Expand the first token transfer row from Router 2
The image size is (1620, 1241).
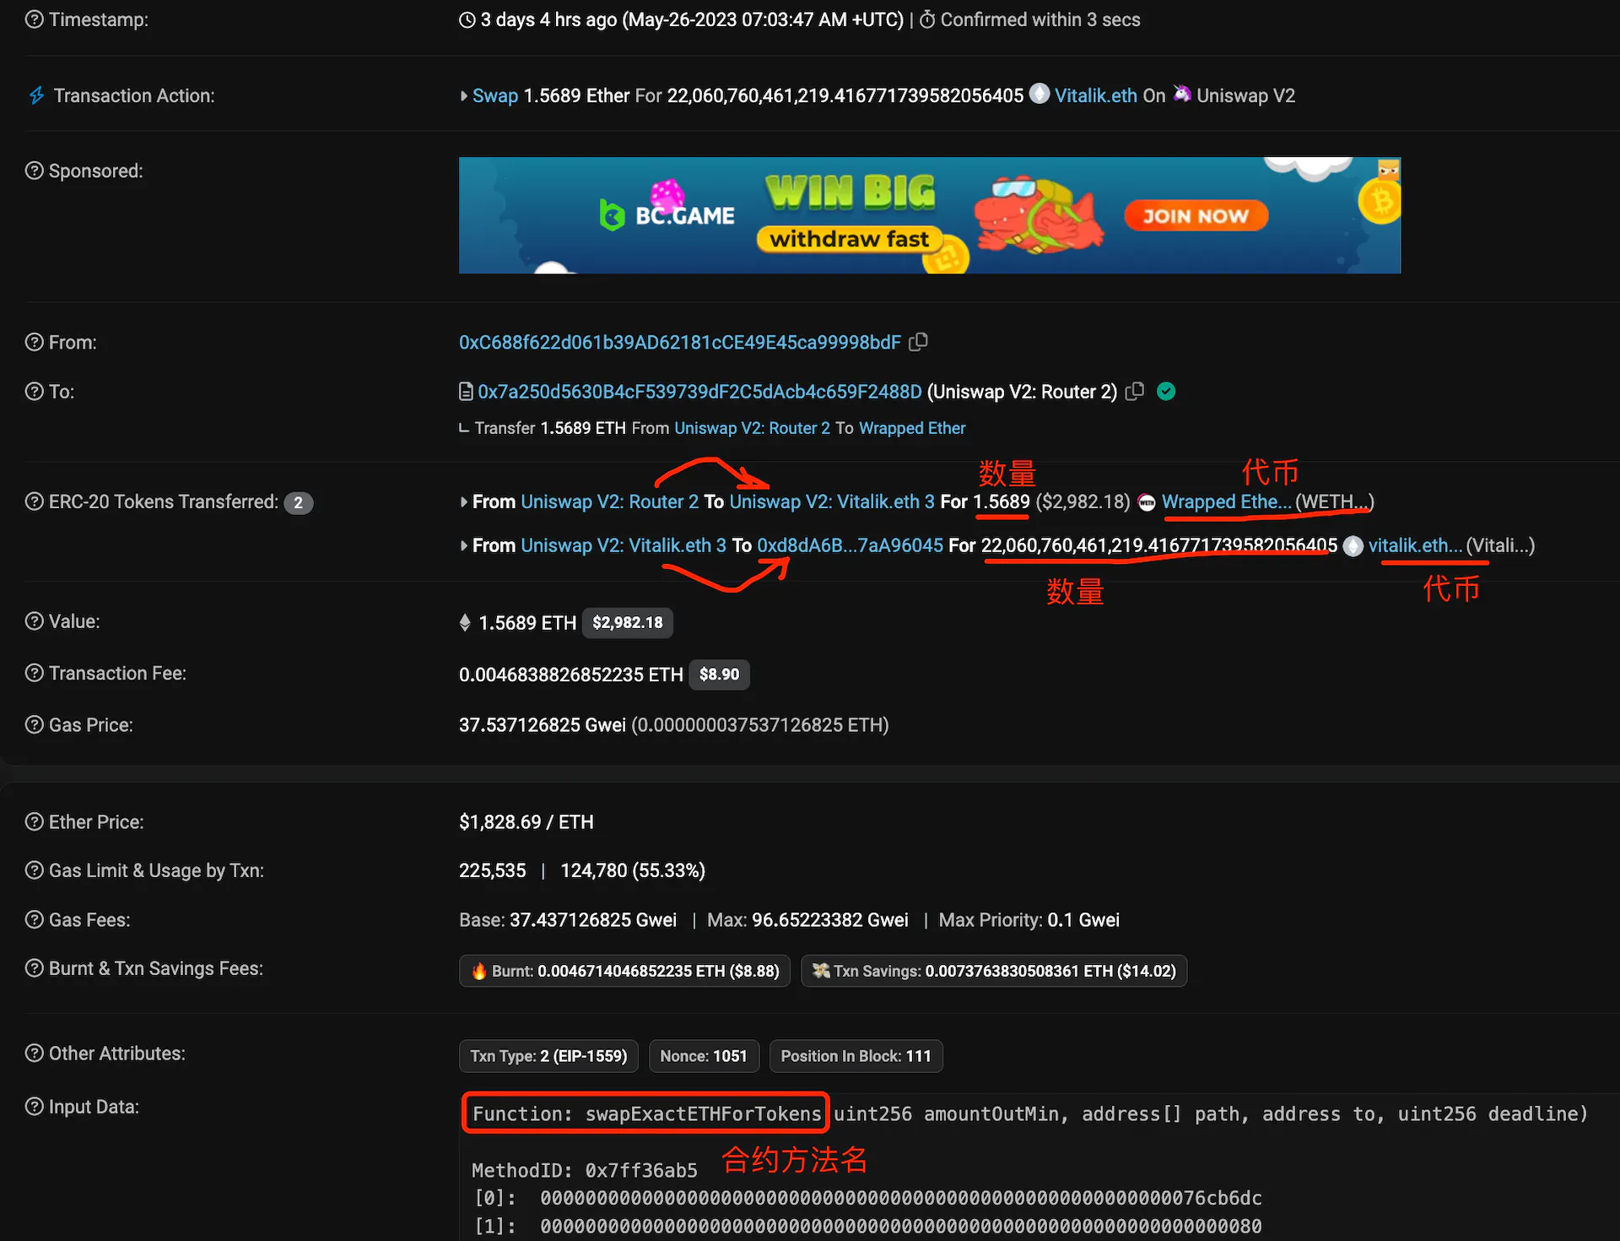(x=464, y=502)
